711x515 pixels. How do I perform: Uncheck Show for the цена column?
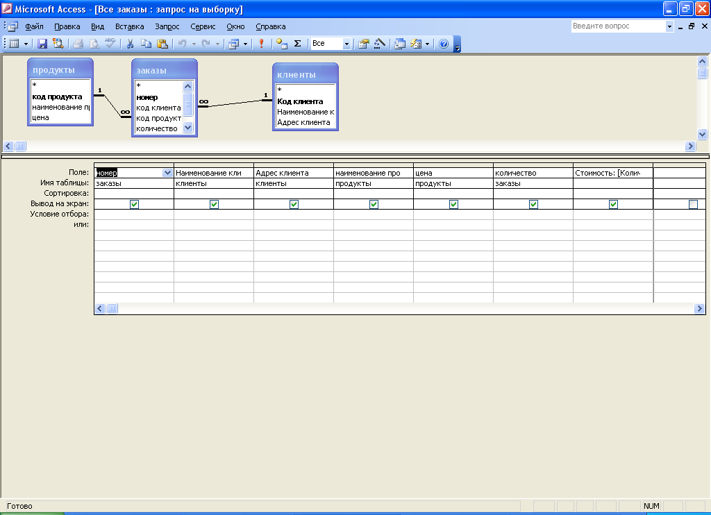click(x=453, y=204)
